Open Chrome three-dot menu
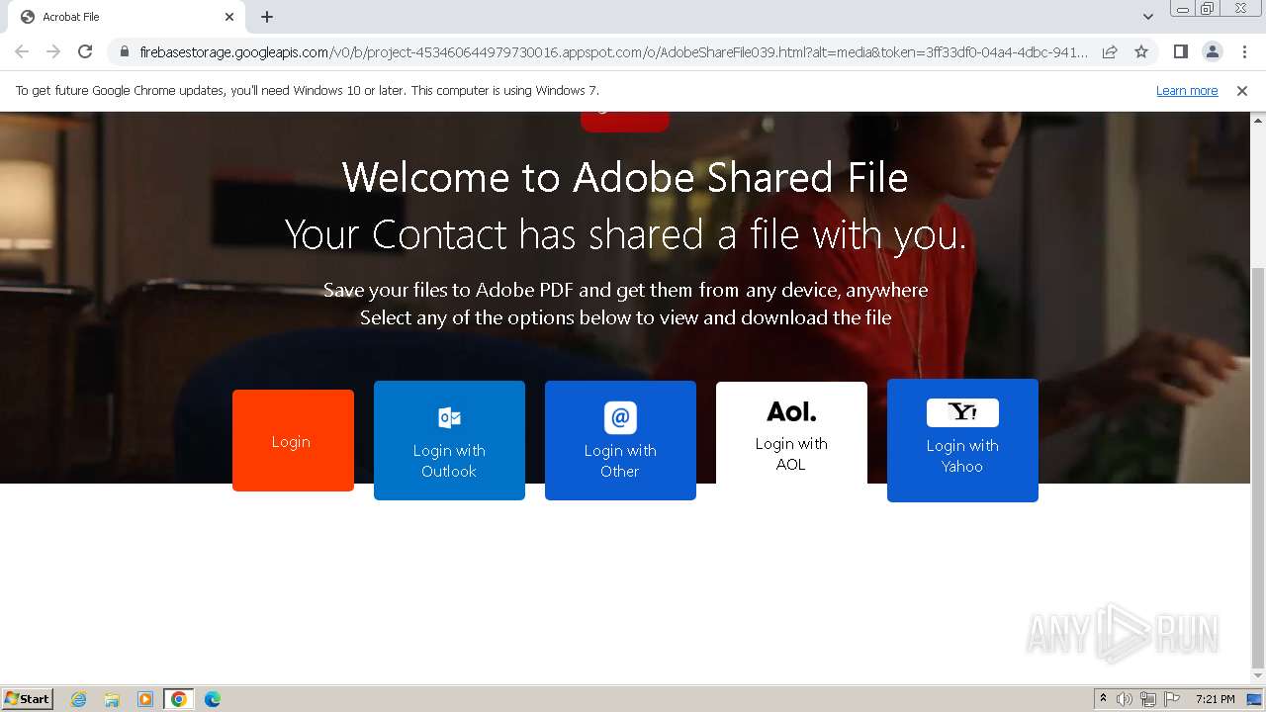 1244,51
